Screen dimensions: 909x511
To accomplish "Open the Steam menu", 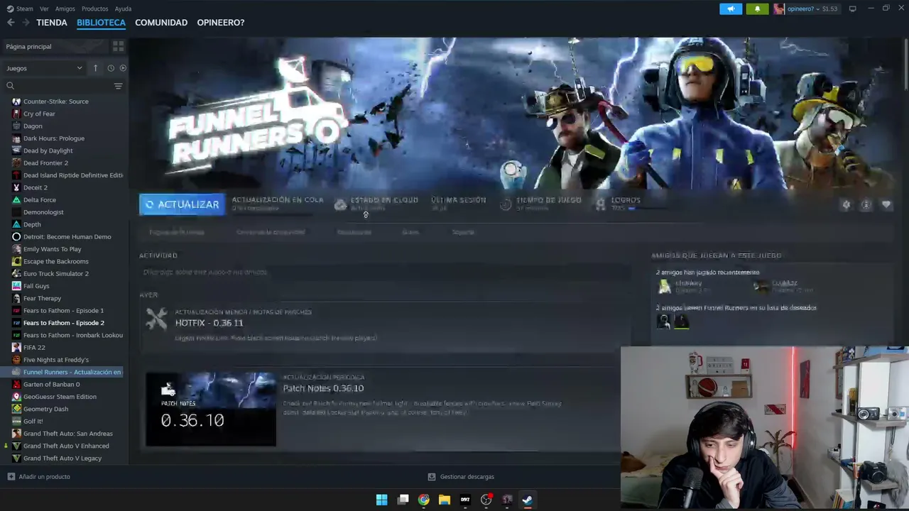I will pyautogui.click(x=25, y=9).
